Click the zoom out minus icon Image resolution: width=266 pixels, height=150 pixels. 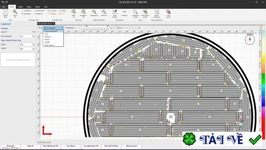pyautogui.click(x=123, y=28)
